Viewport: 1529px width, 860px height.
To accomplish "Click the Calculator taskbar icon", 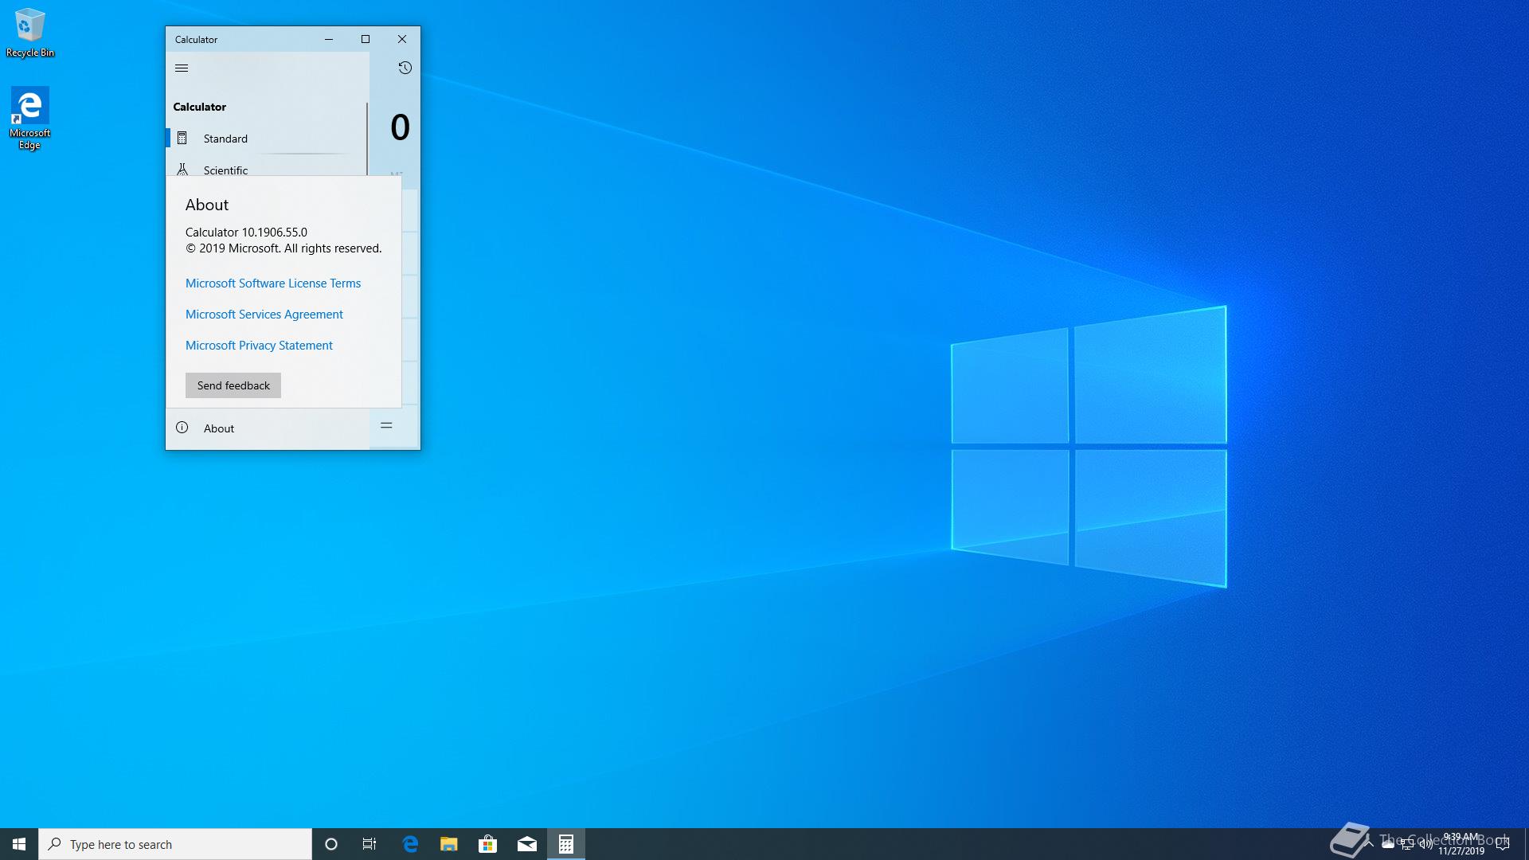I will [x=566, y=844].
